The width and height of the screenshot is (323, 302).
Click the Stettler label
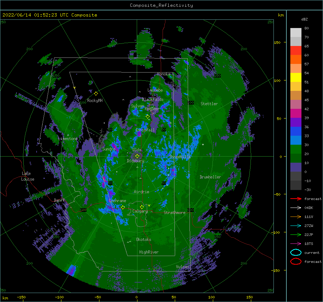[209, 104]
